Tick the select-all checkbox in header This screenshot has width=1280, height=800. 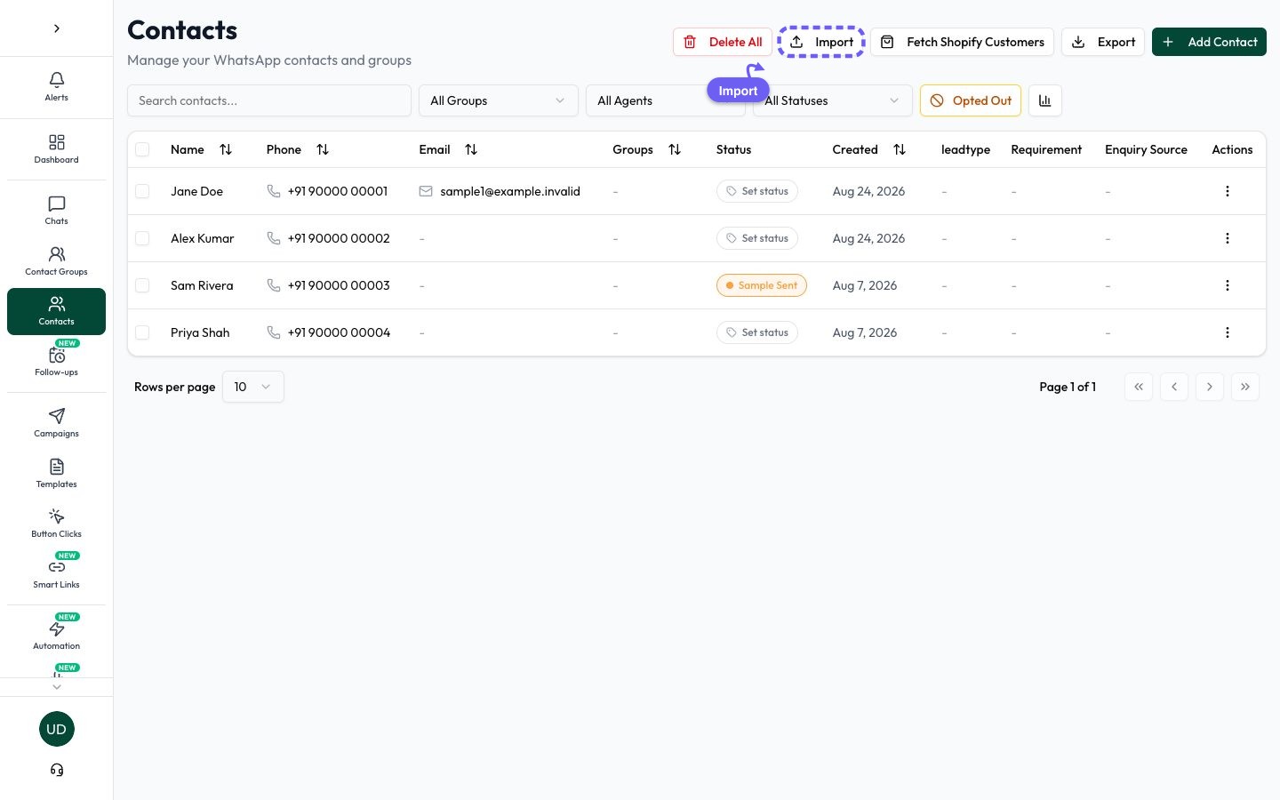pos(142,149)
